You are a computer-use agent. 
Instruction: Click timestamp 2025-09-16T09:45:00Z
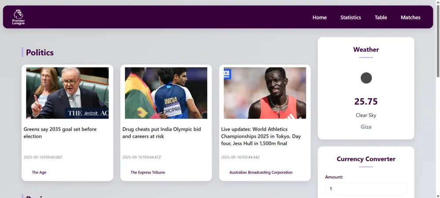point(43,158)
